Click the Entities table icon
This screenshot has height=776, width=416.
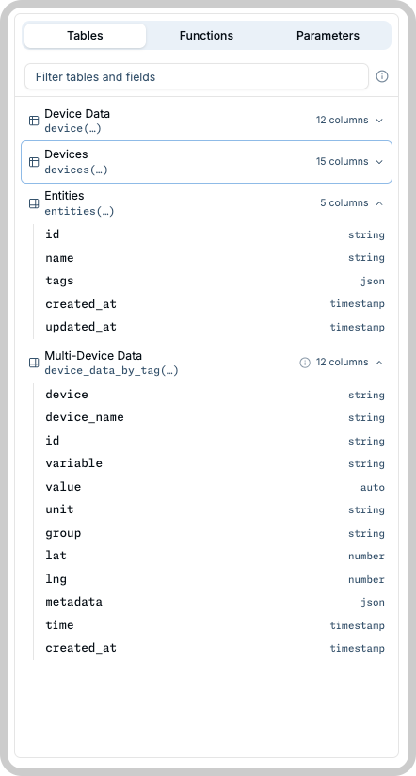click(x=34, y=203)
